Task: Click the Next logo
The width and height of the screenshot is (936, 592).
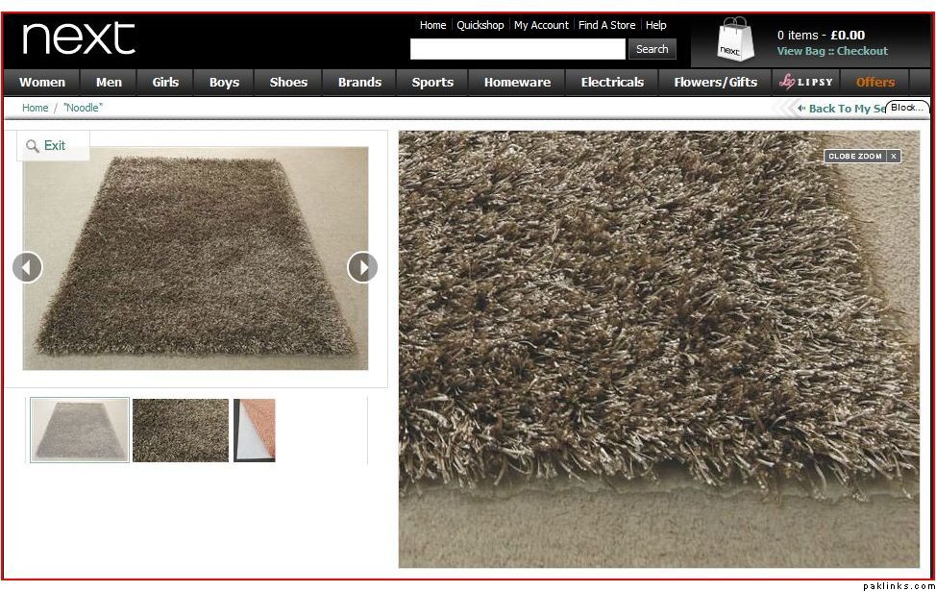Action: pos(79,38)
